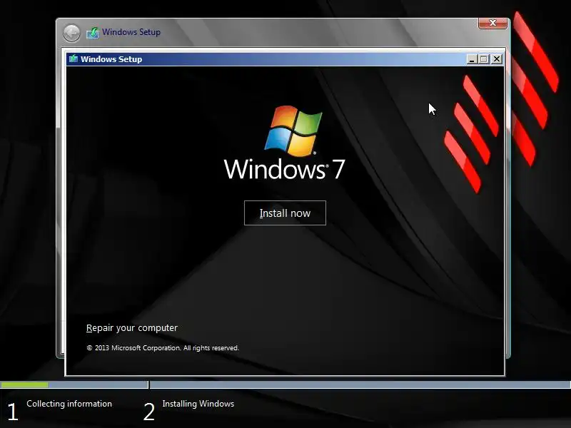This screenshot has width=571, height=428.
Task: Maximize the inner Windows Setup window
Action: coord(484,59)
